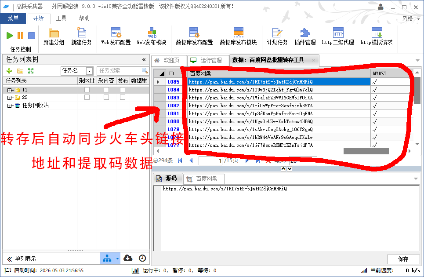Click the user account icon in title bar
Viewport: 424px width, 277px height.
point(381,7)
